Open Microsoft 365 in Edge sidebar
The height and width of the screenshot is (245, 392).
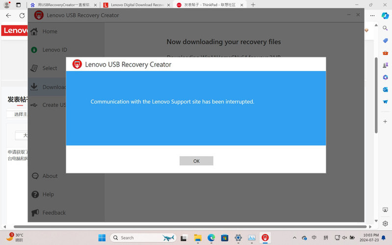pos(385,77)
